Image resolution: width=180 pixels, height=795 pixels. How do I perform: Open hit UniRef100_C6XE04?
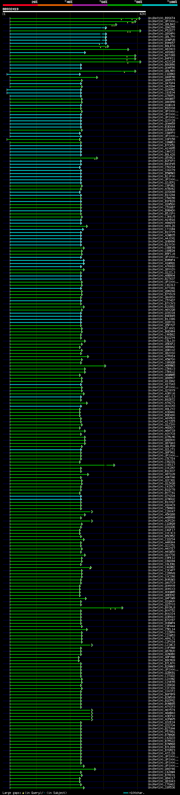point(161,93)
